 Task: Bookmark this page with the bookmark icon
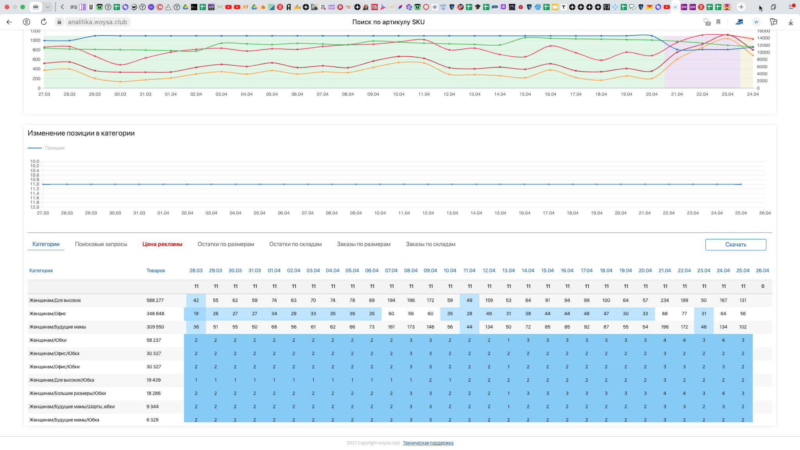coord(718,22)
